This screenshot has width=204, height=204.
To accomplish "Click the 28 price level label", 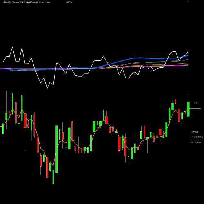I will click(195, 103).
